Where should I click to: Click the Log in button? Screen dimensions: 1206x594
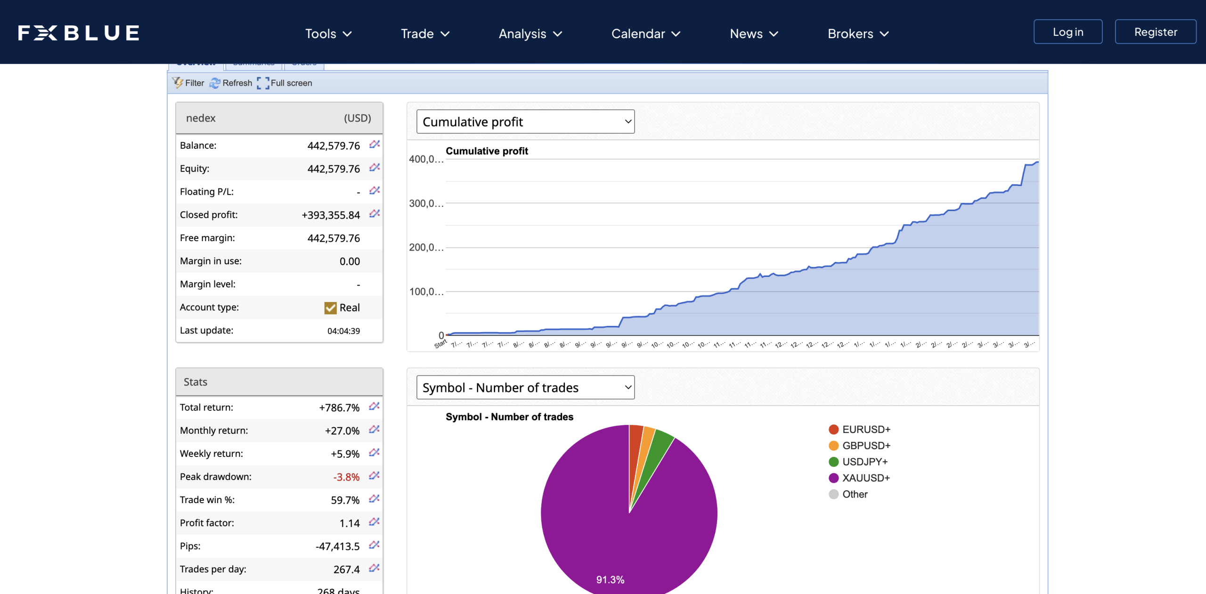click(1067, 32)
